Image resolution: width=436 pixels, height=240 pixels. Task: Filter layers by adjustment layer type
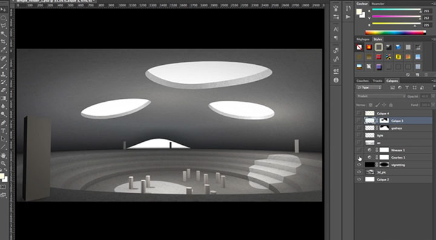point(400,88)
